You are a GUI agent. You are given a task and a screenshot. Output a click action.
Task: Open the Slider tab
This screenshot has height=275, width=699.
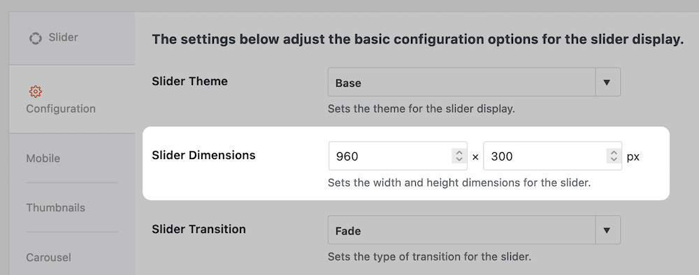(72, 38)
